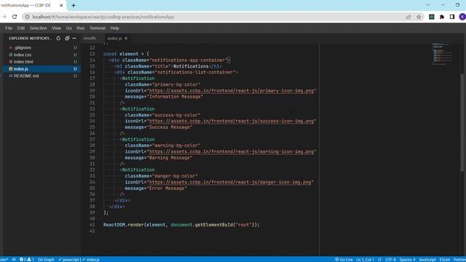Click the status bar eye icon

click(14, 259)
